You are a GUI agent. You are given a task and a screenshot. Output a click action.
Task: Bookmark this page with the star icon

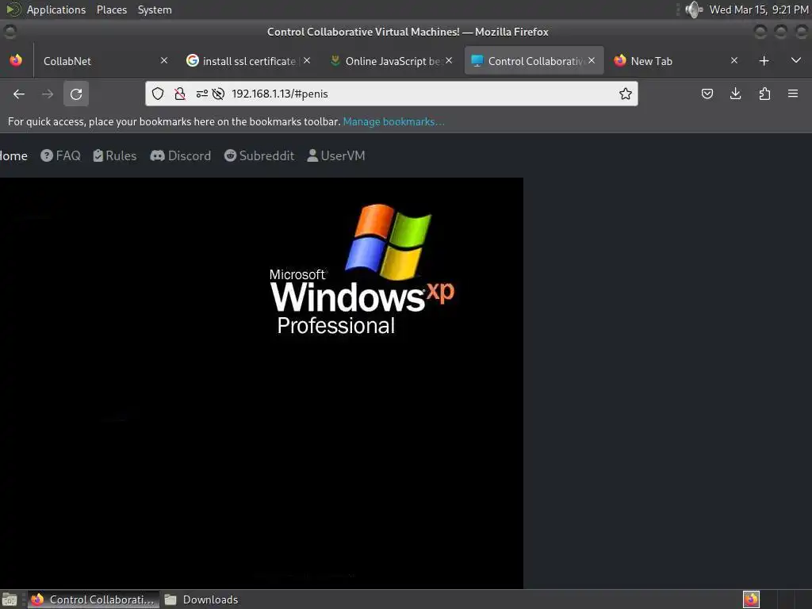coord(626,94)
